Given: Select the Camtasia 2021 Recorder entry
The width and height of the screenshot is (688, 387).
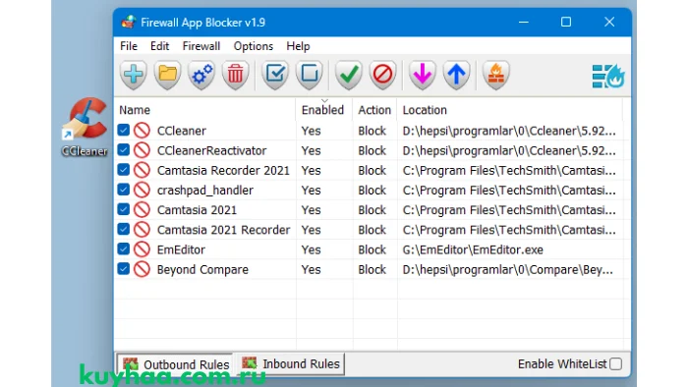Looking at the screenshot, I should [224, 230].
